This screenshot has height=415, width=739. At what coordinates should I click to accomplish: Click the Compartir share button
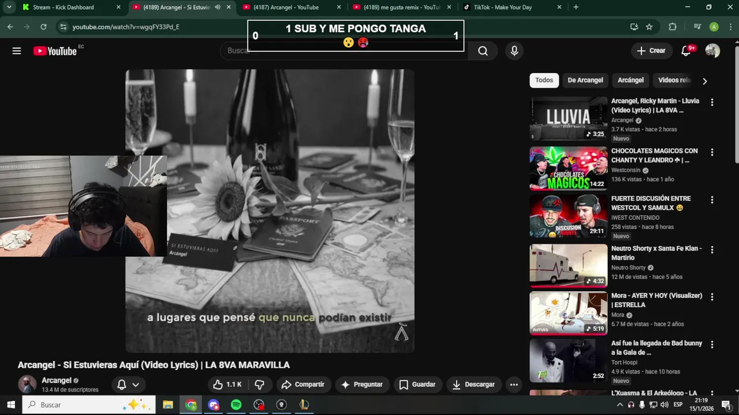click(x=303, y=384)
